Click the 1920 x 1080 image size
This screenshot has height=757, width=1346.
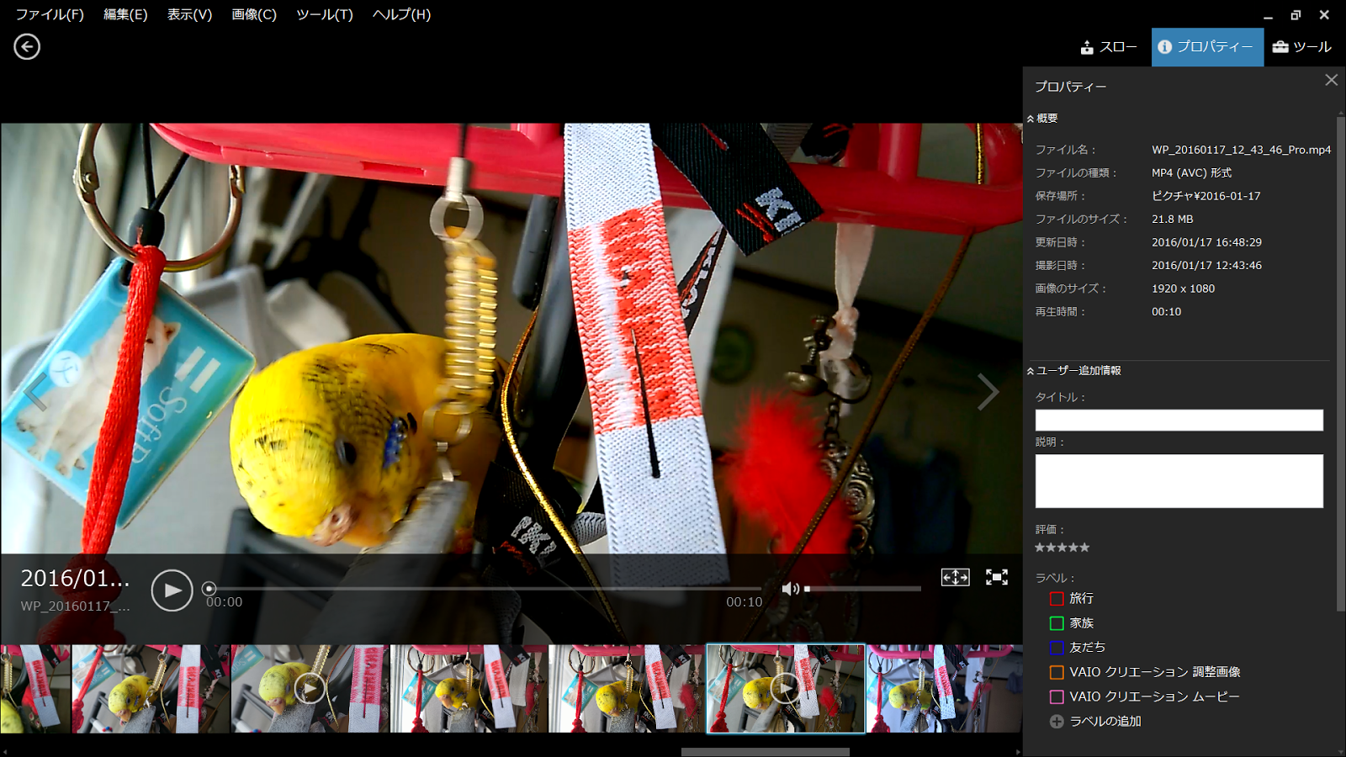click(x=1183, y=289)
